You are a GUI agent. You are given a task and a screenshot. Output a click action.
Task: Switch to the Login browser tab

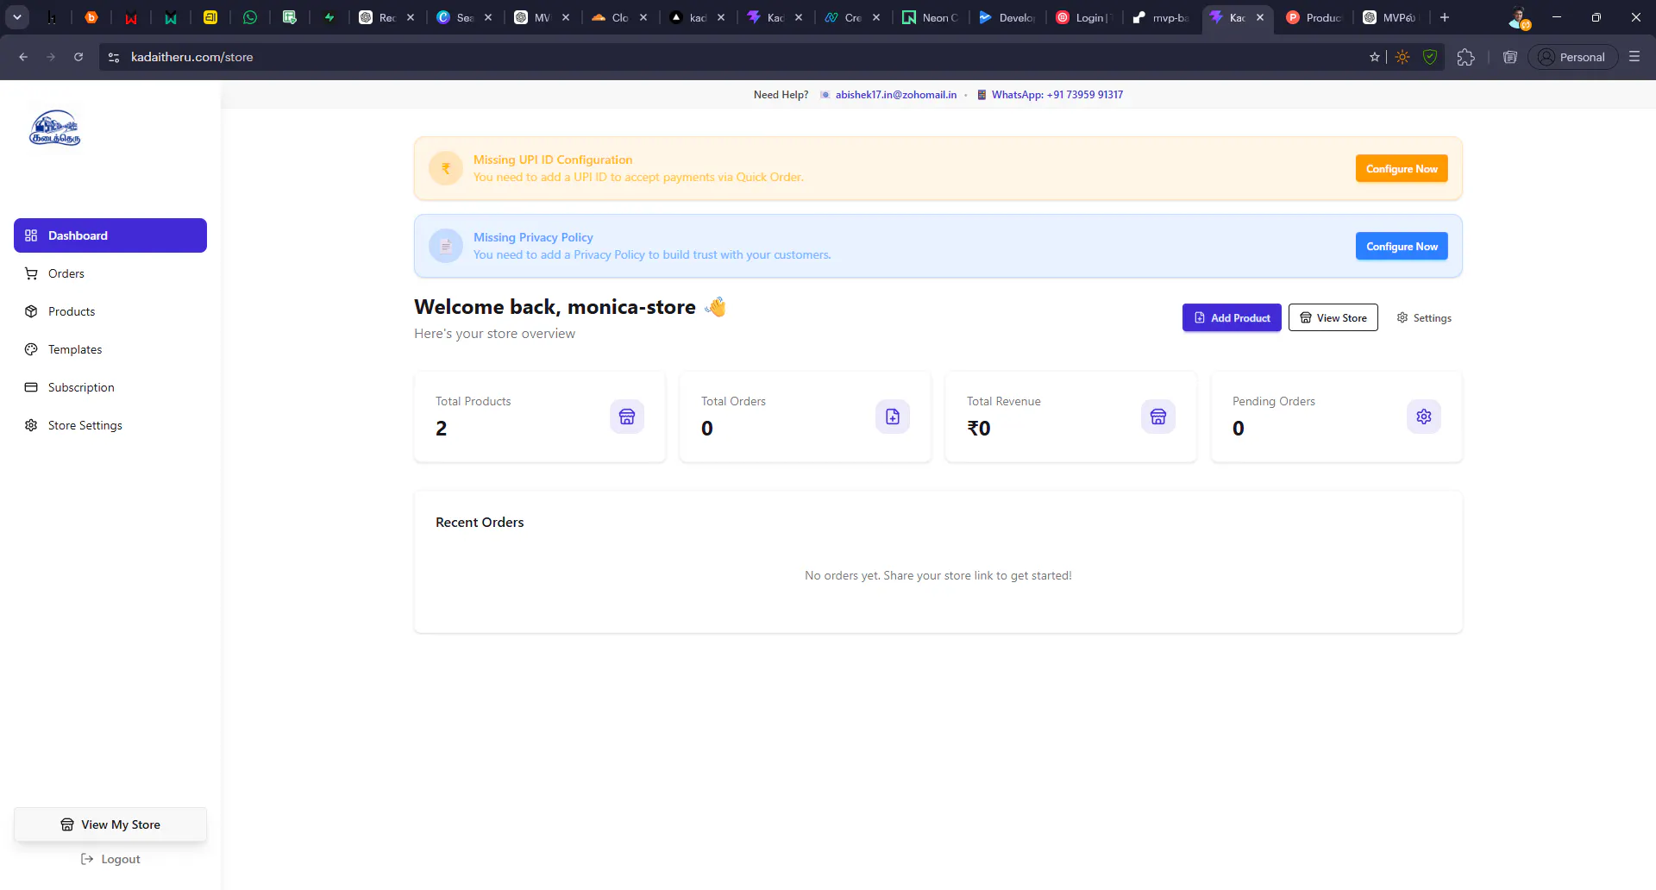coord(1085,17)
